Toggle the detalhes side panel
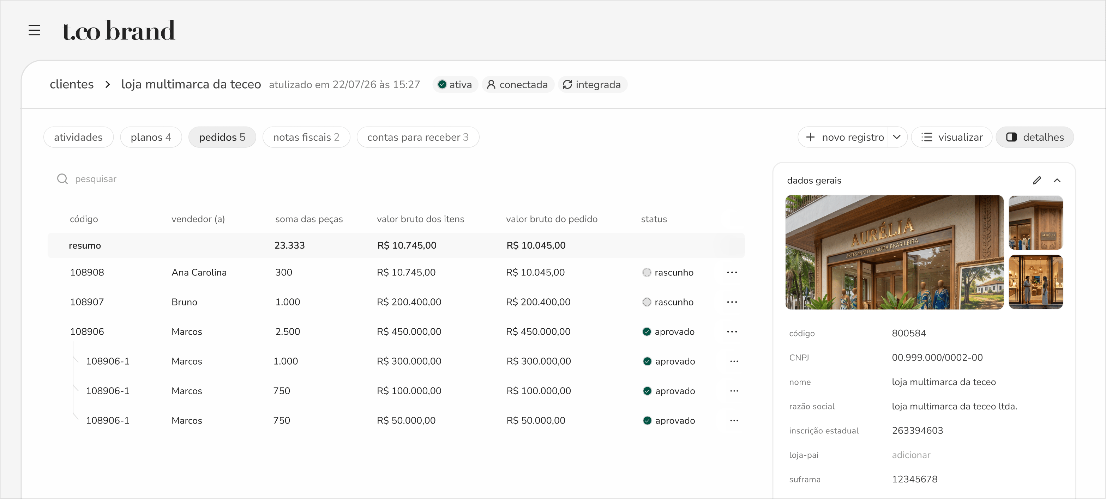 (x=1035, y=137)
